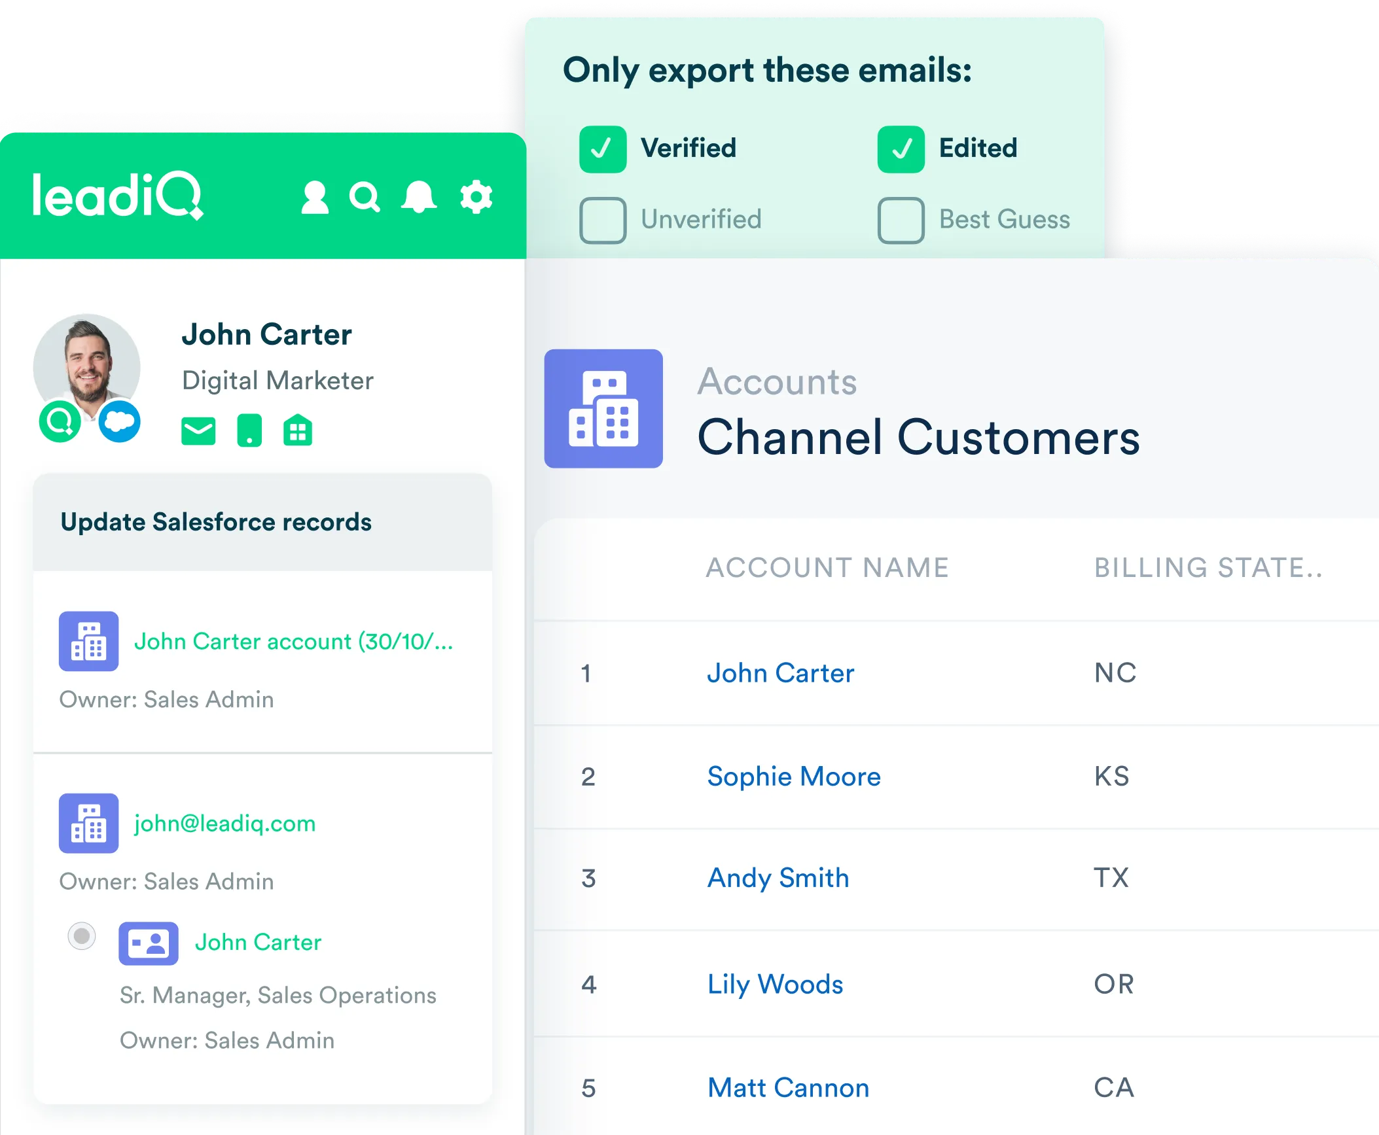Open settings gear icon
This screenshot has height=1135, width=1379.
(476, 197)
